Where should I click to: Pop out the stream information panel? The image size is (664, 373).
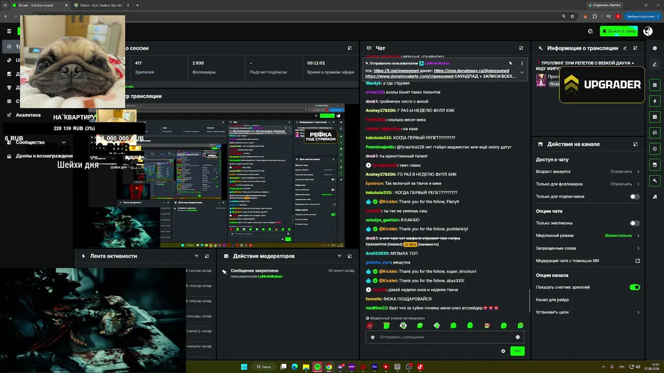(x=635, y=48)
